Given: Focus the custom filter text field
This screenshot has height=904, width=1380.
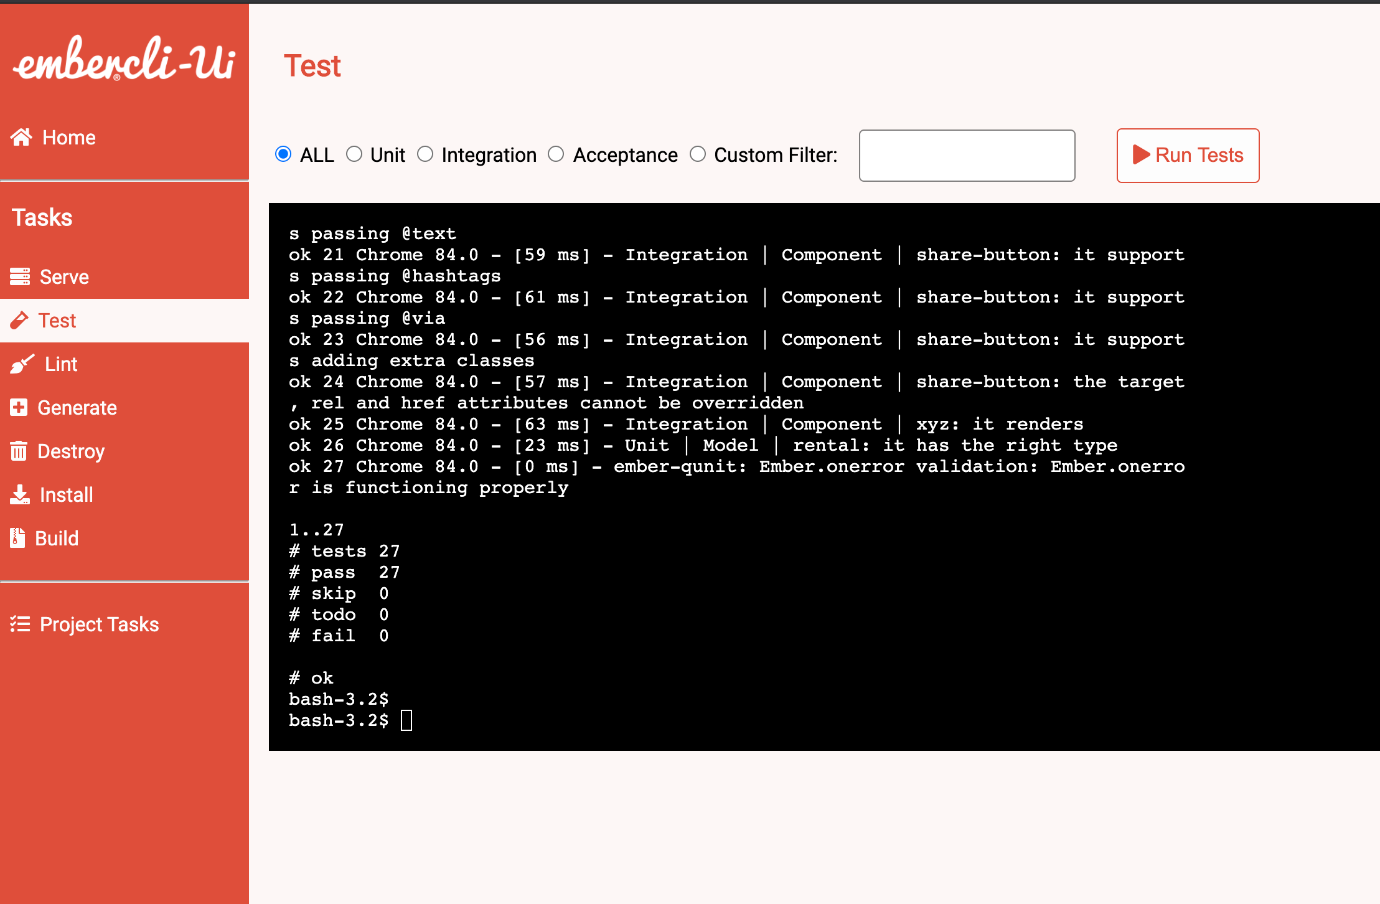Looking at the screenshot, I should pos(967,156).
